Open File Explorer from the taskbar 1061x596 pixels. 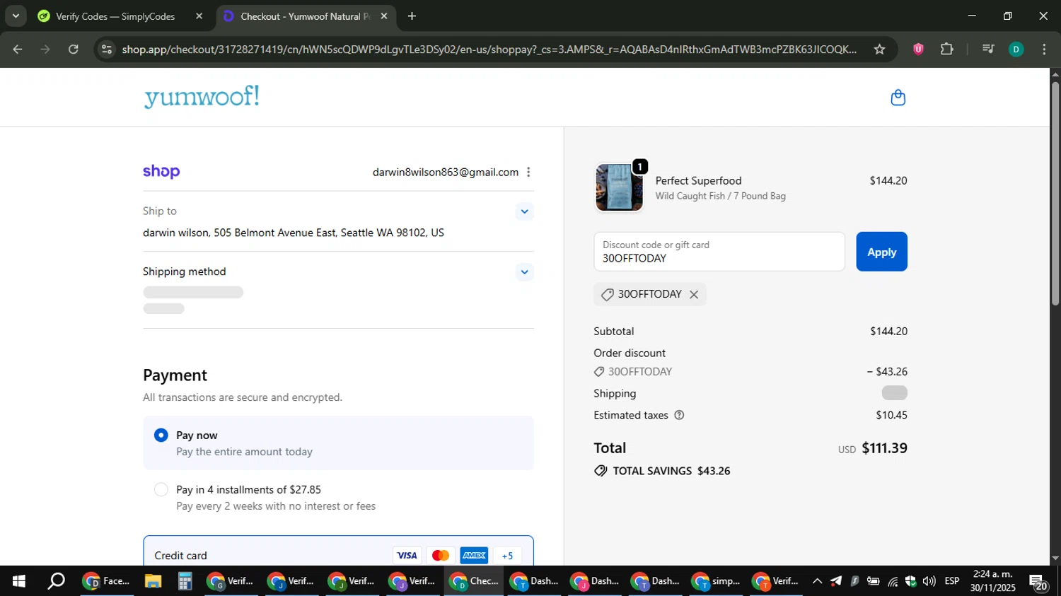tap(153, 581)
